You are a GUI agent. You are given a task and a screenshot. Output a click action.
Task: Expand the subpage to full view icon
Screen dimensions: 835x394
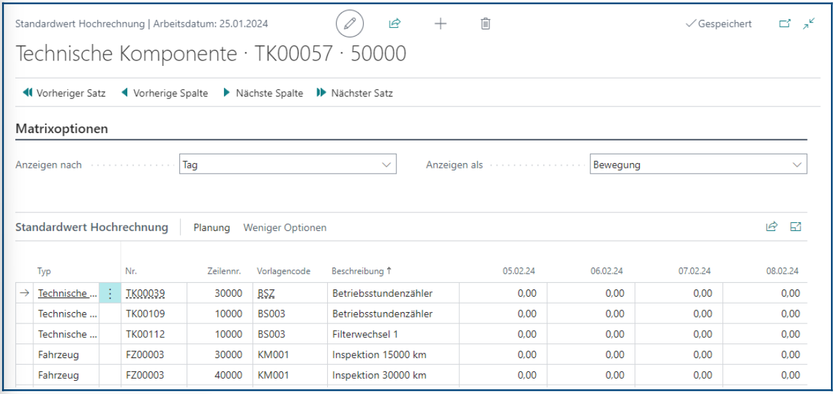point(796,227)
